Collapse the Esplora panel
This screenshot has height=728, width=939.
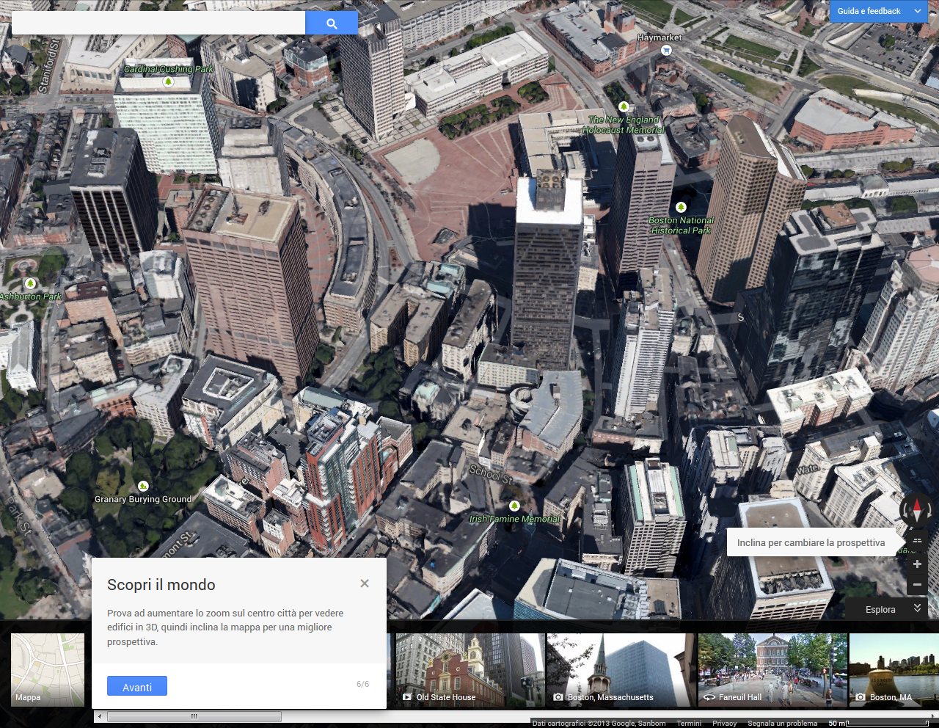tap(917, 609)
